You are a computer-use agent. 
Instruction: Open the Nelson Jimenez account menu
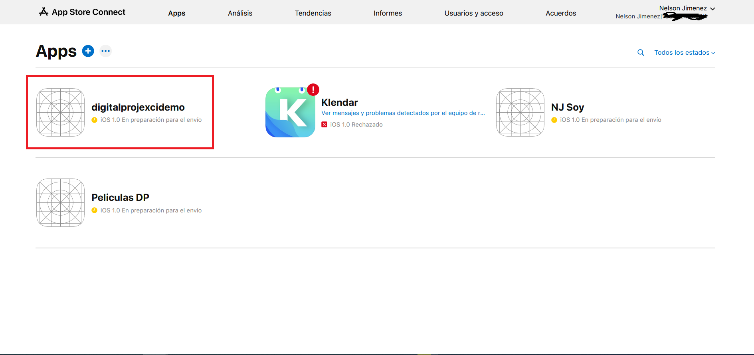687,8
